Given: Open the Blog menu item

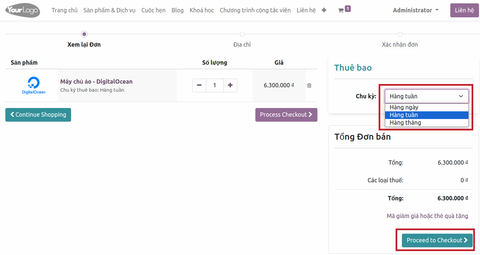Looking at the screenshot, I should pos(177,10).
